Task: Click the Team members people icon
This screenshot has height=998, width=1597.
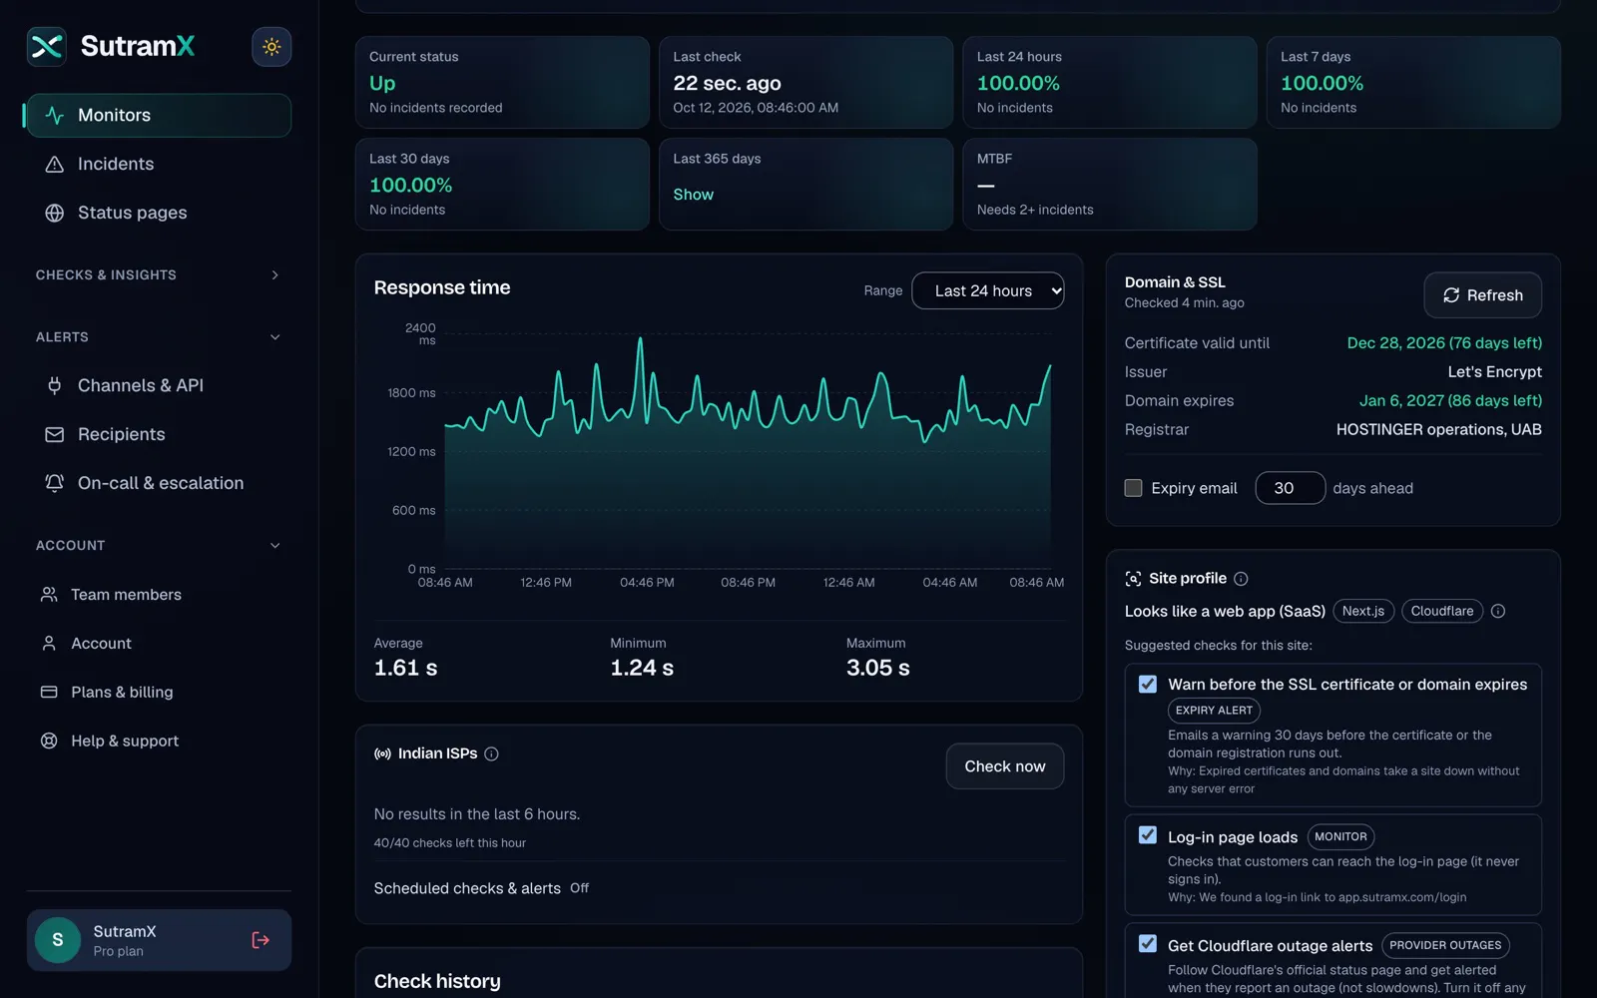Action: point(49,595)
